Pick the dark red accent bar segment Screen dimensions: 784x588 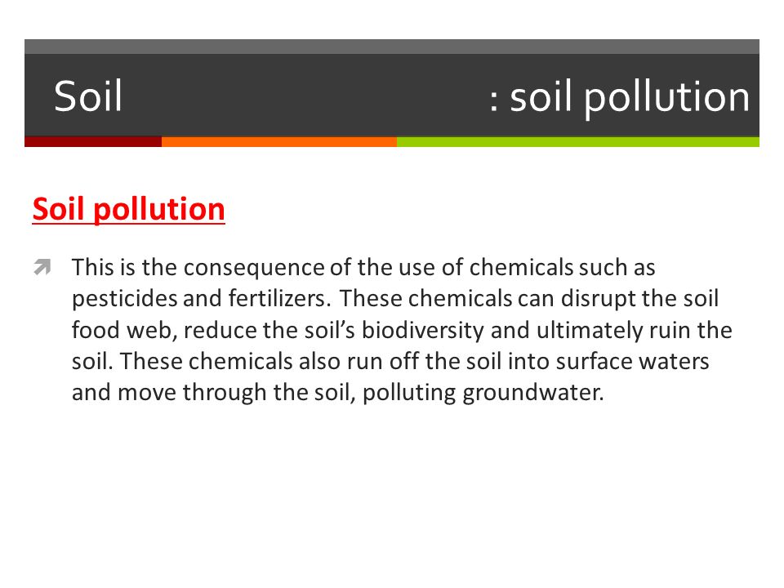point(93,142)
